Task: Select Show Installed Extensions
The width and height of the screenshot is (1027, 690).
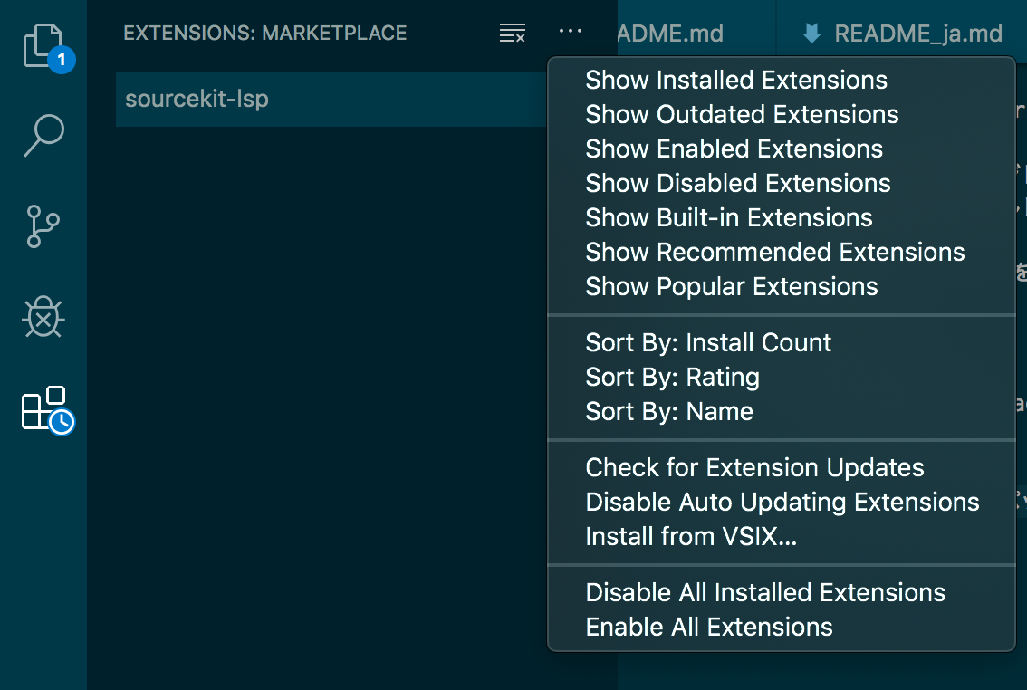Action: (x=736, y=80)
